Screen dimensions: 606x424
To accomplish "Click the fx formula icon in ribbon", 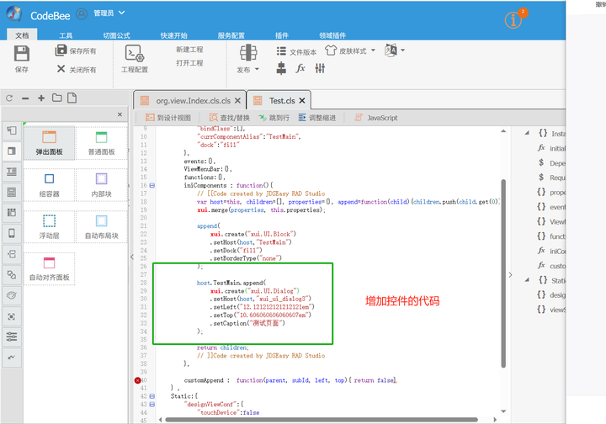I will 300,68.
